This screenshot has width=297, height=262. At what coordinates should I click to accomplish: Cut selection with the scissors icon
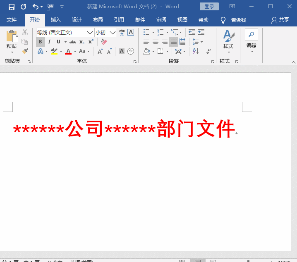(x=25, y=32)
